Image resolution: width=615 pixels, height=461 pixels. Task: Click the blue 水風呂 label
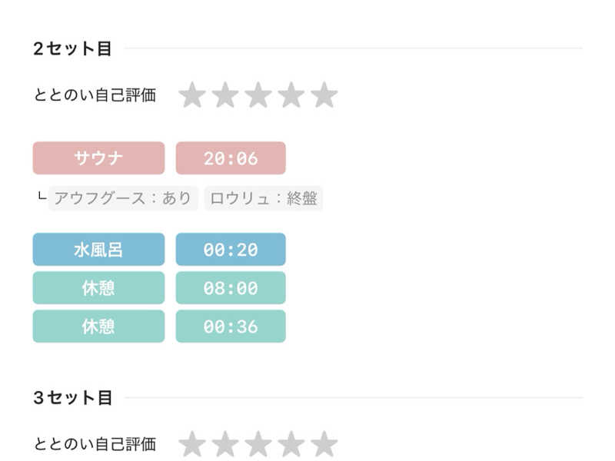tap(98, 250)
